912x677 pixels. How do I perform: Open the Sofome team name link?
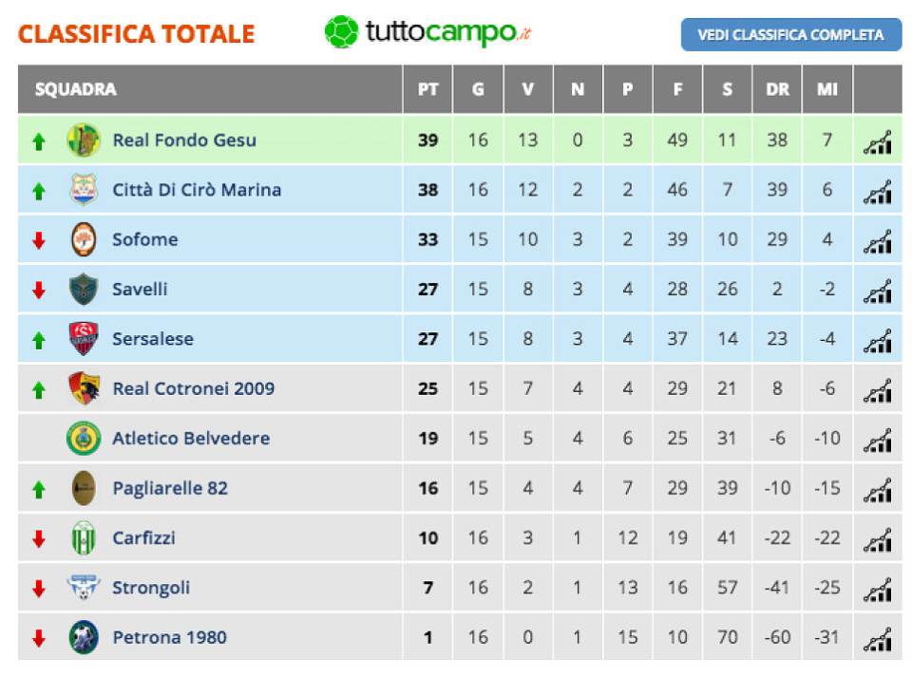click(144, 240)
